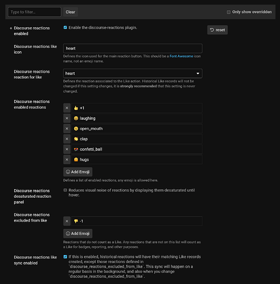Add Emoji to excluded from like
This screenshot has width=280, height=284.
coord(78,233)
